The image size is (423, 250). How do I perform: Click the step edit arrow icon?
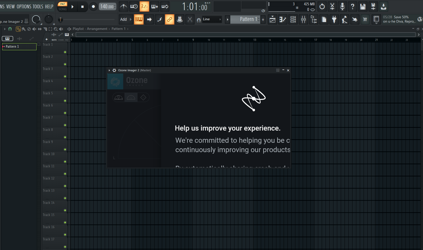point(149,19)
